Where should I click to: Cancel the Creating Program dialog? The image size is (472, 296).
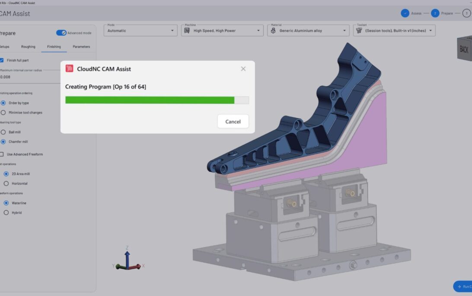point(233,122)
